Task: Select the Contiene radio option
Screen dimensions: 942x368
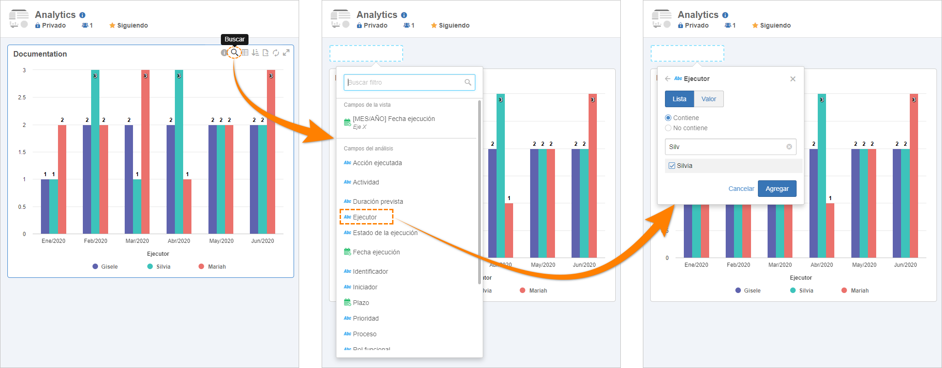Action: (668, 118)
